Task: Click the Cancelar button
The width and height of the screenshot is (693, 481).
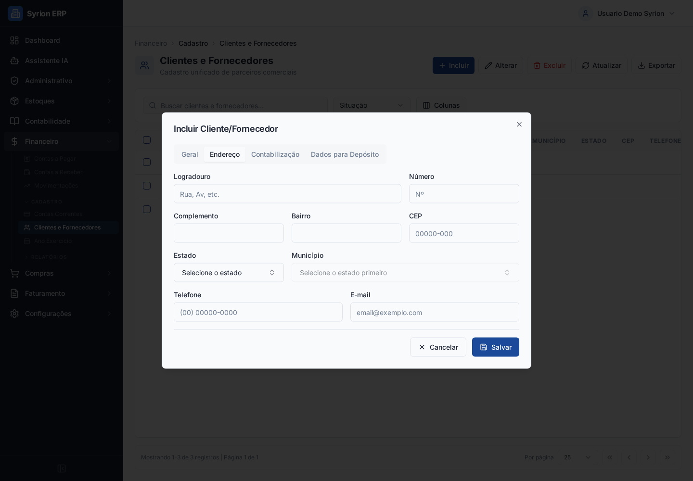Action: click(438, 347)
